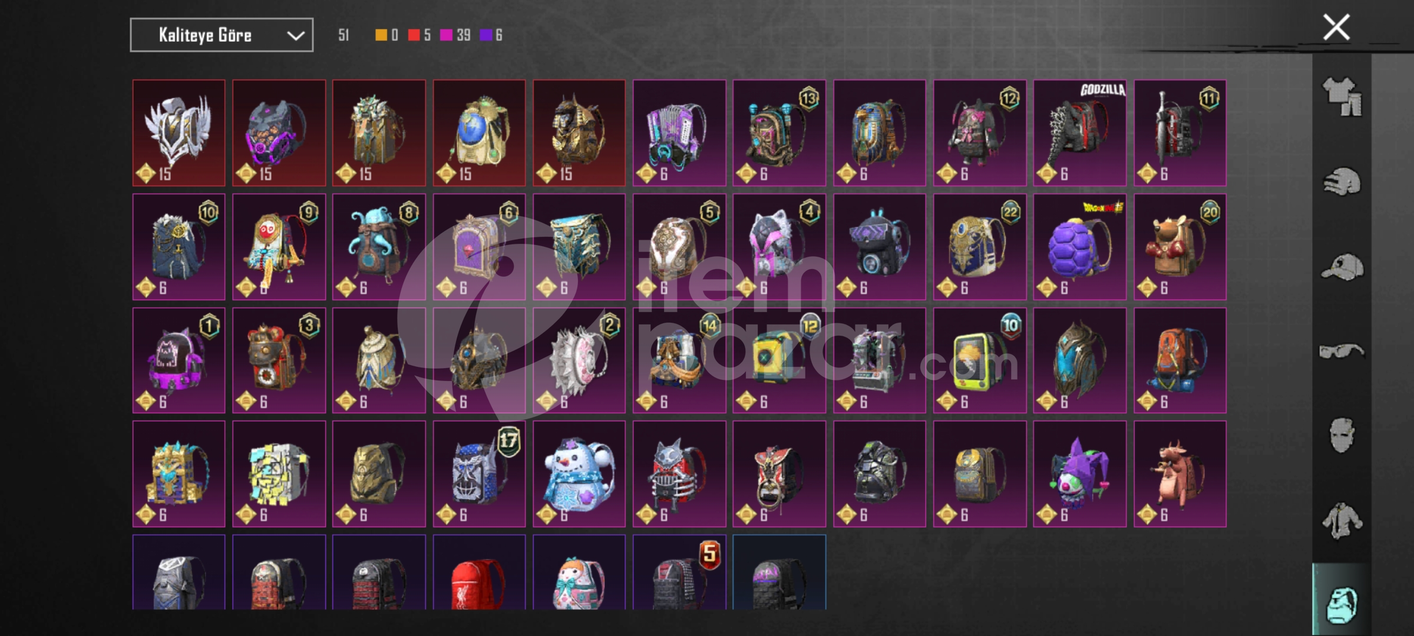
Task: Select the helmet category icon
Action: (1342, 181)
